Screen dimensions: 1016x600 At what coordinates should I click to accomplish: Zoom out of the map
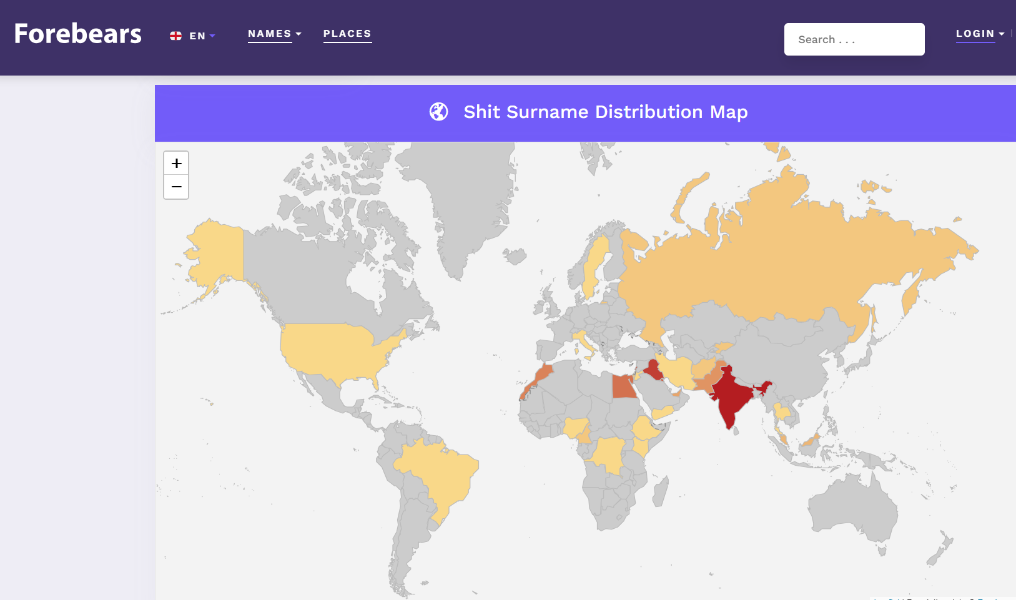(x=176, y=187)
